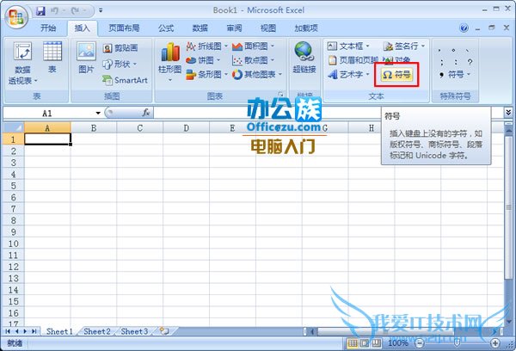Select column D header

(187, 128)
